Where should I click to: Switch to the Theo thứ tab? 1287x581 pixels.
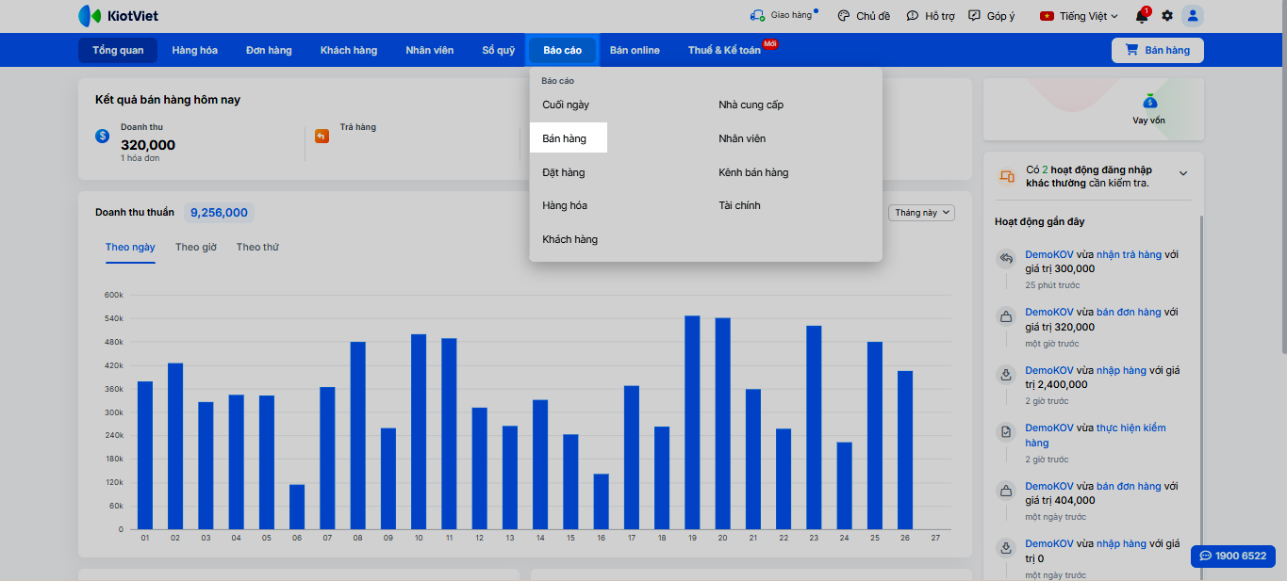pos(257,247)
